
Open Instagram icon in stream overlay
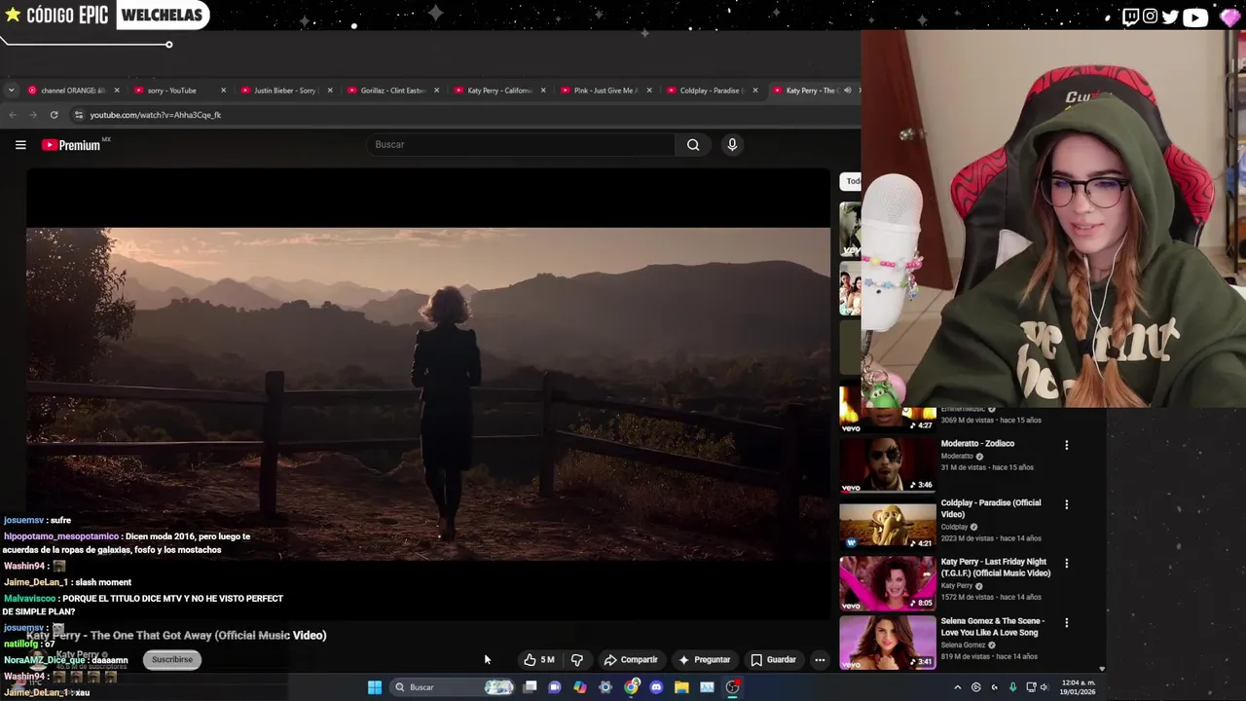click(x=1151, y=17)
